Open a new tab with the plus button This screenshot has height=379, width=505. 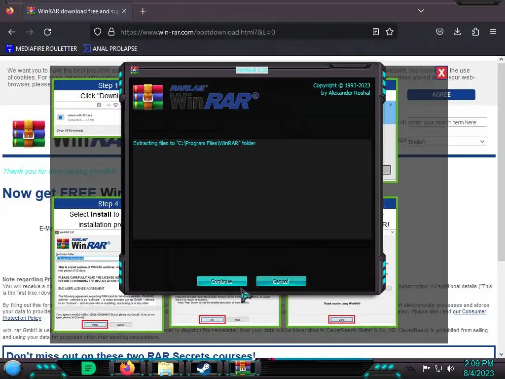point(143,11)
